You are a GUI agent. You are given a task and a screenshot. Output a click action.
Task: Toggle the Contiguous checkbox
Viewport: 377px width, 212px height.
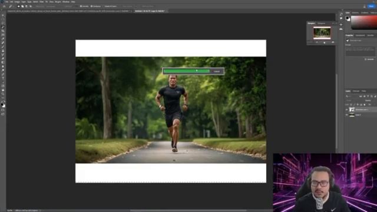[91, 6]
